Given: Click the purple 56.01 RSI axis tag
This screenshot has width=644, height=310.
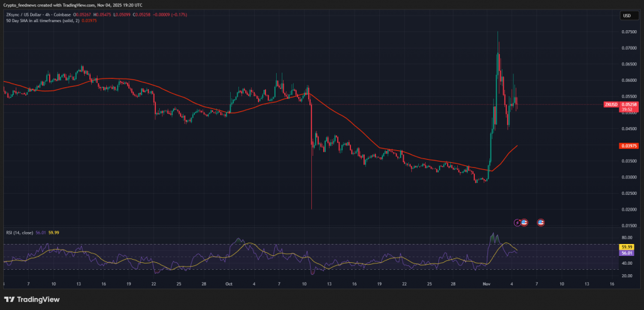Looking at the screenshot, I should click(x=627, y=253).
